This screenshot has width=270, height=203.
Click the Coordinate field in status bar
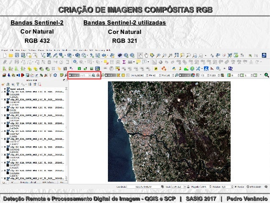pos(143,187)
